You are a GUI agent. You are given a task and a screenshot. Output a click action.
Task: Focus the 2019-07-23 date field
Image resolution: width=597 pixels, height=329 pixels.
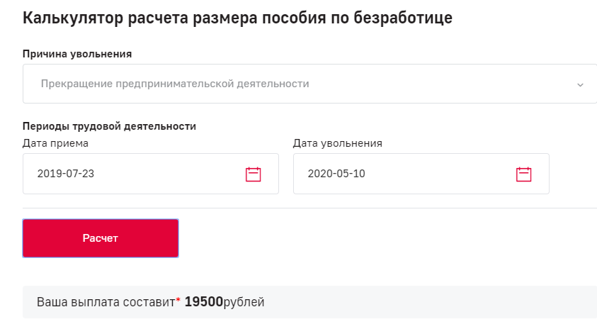pos(151,174)
